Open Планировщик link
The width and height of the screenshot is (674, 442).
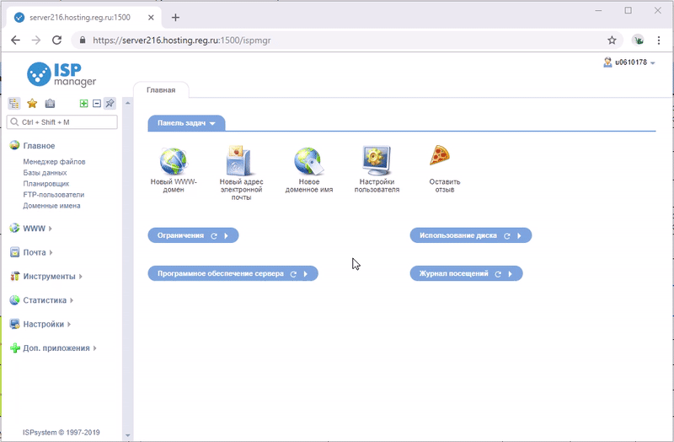[46, 184]
